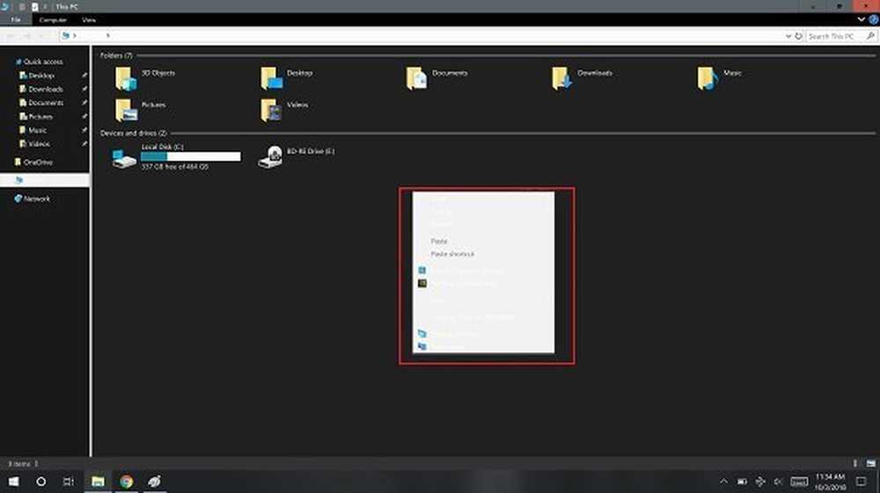Select the BD-RE Drive (E:) icon
The image size is (880, 493).
270,156
